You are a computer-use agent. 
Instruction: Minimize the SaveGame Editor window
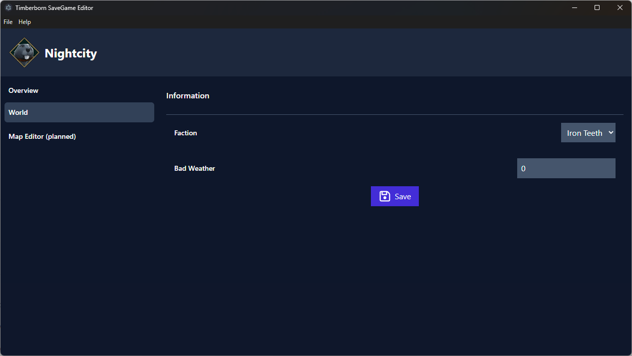tap(575, 7)
